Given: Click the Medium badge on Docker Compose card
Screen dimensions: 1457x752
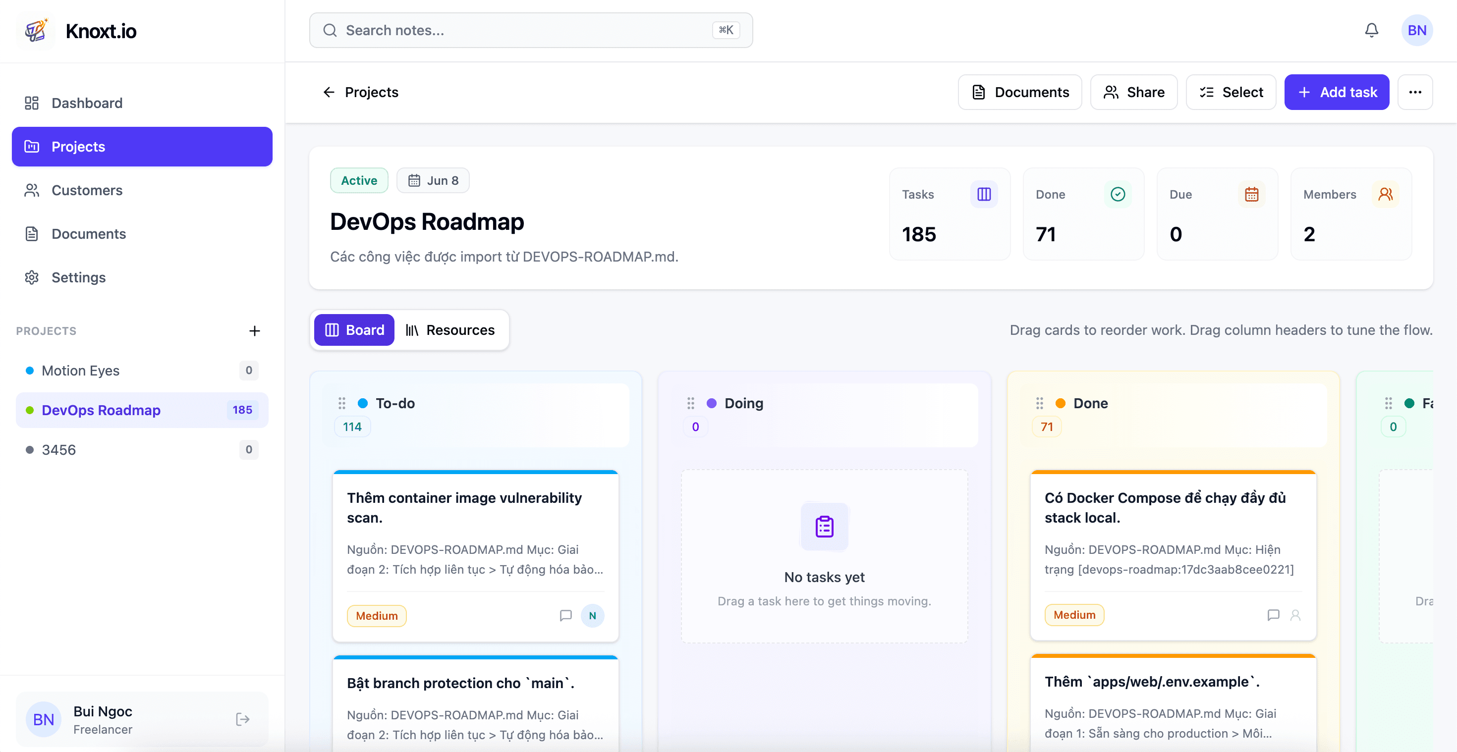Looking at the screenshot, I should tap(1074, 615).
